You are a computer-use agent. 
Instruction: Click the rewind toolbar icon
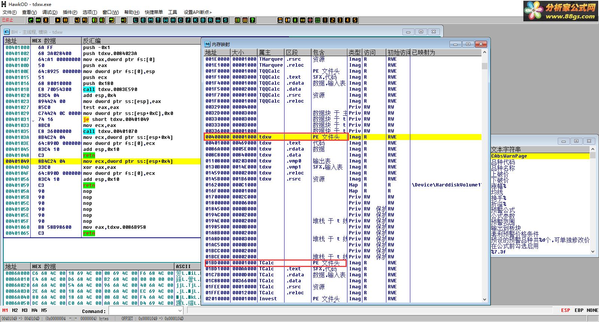[39, 20]
